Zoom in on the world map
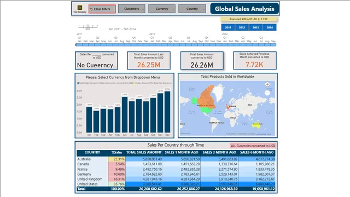This screenshot has width=350, height=197. [267, 84]
